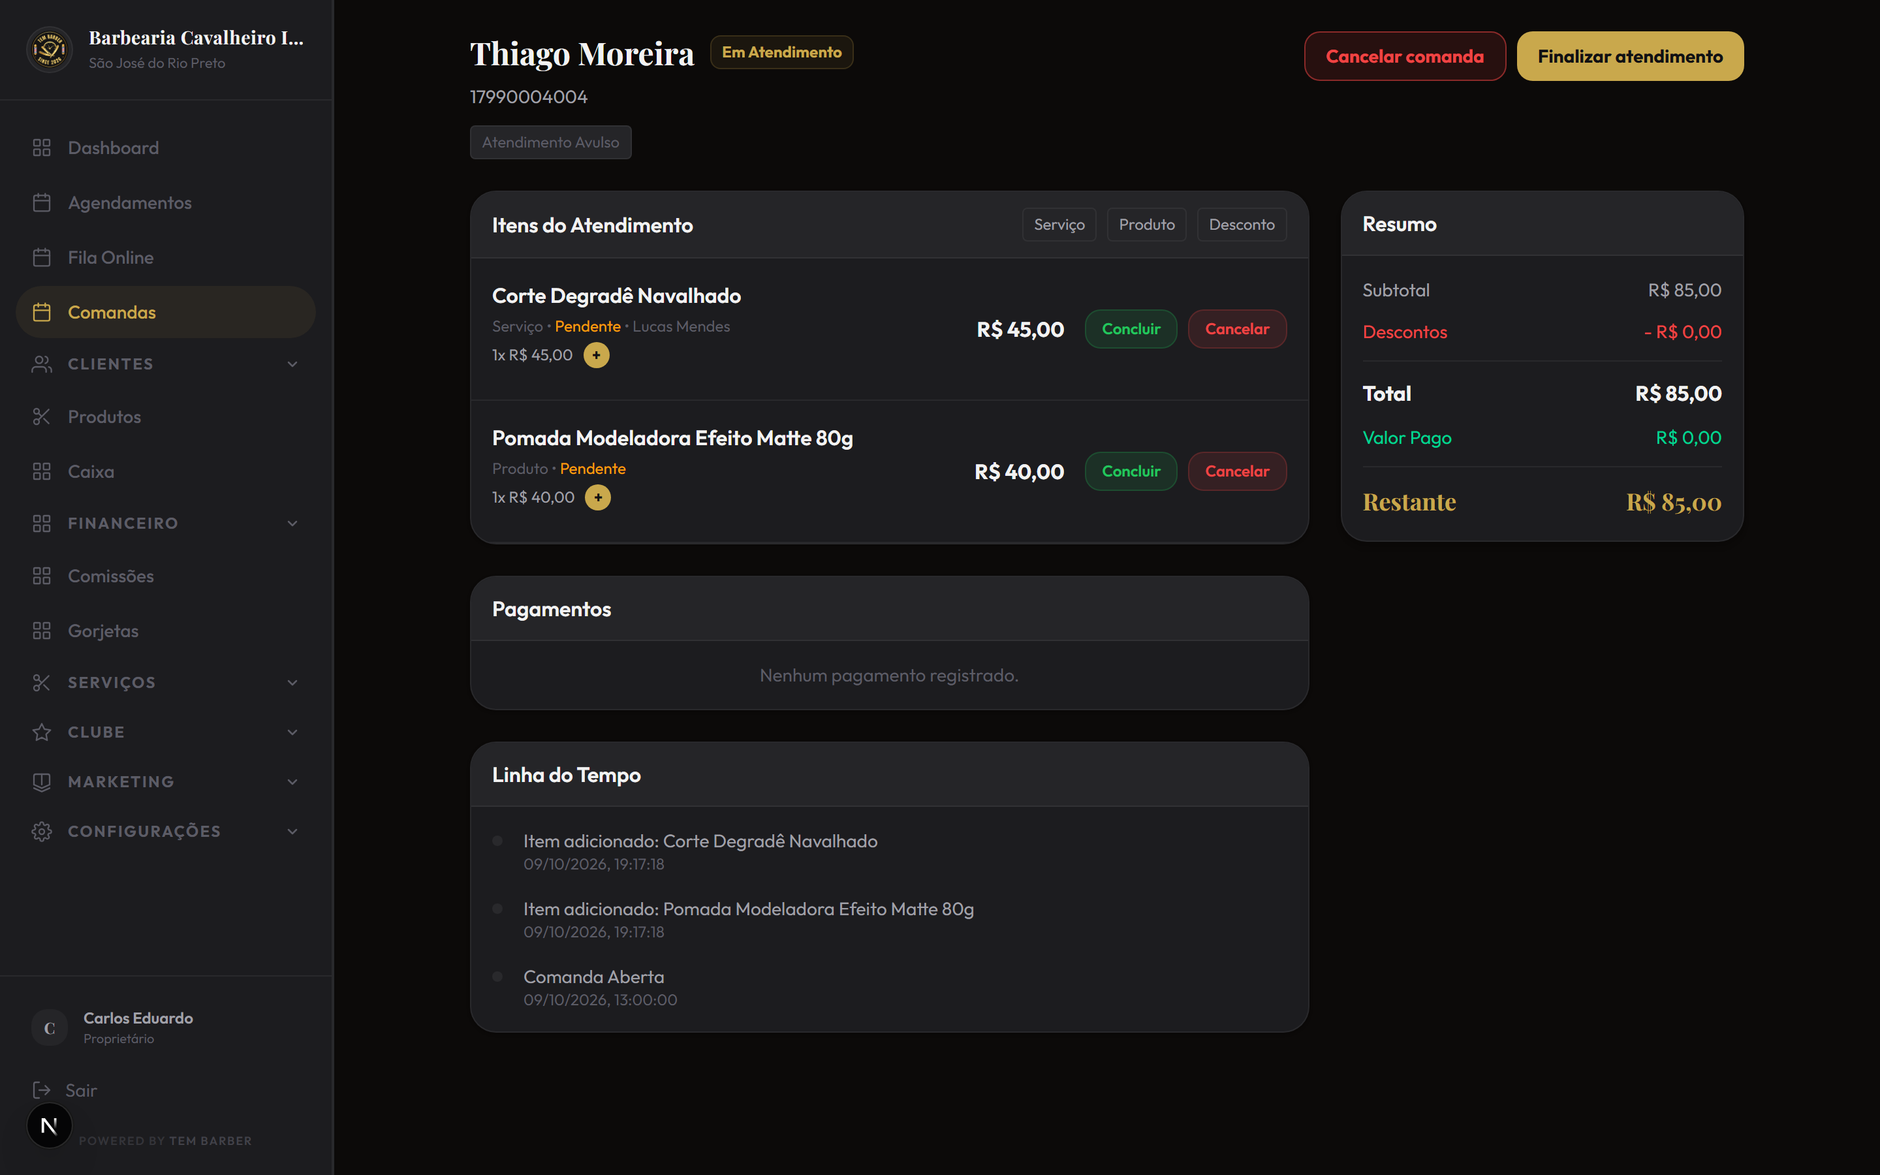Expand the CLIENTES section chevron
Screen dimensions: 1880x1175
[x=292, y=364]
